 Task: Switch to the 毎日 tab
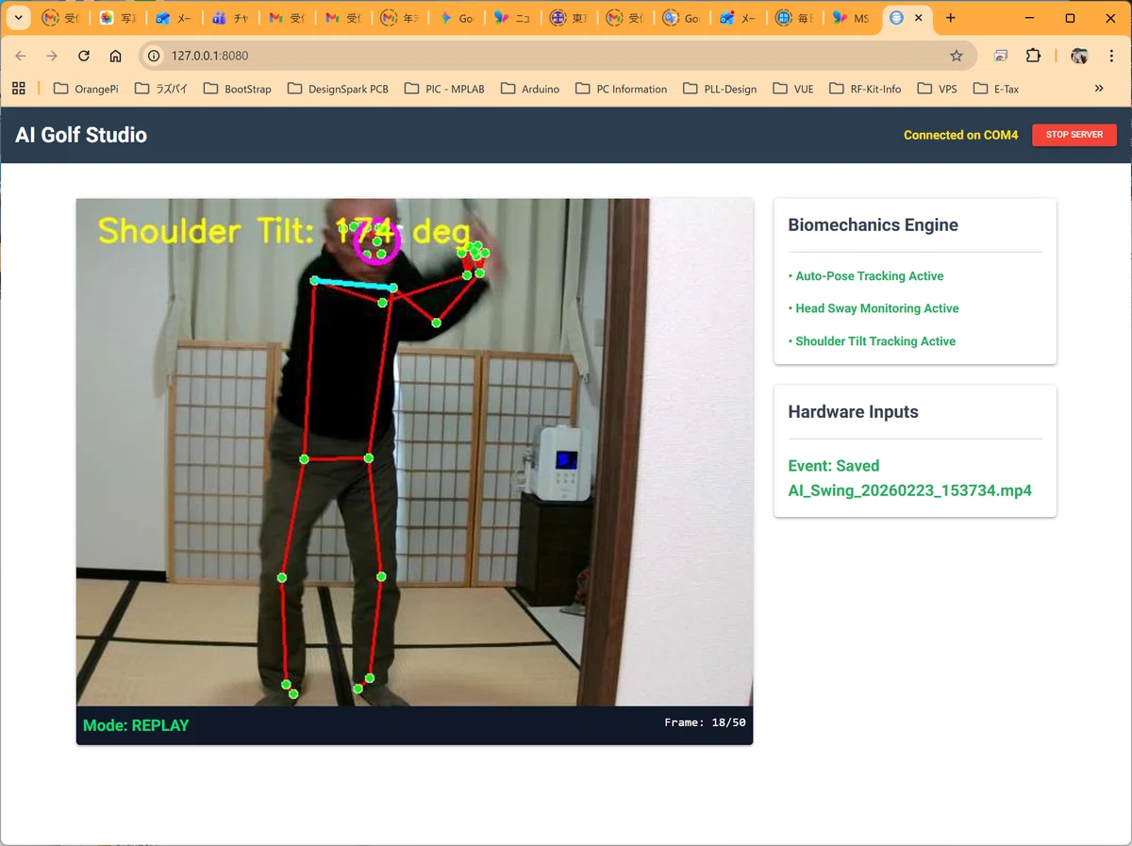click(795, 18)
